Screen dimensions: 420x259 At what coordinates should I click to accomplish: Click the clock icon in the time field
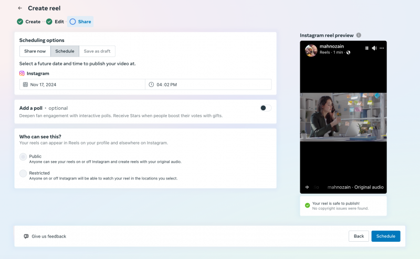click(151, 85)
